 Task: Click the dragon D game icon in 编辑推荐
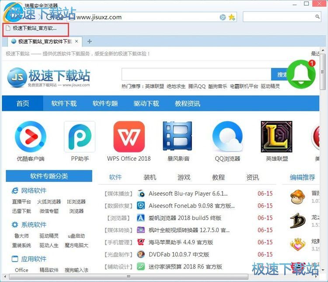[297, 221]
